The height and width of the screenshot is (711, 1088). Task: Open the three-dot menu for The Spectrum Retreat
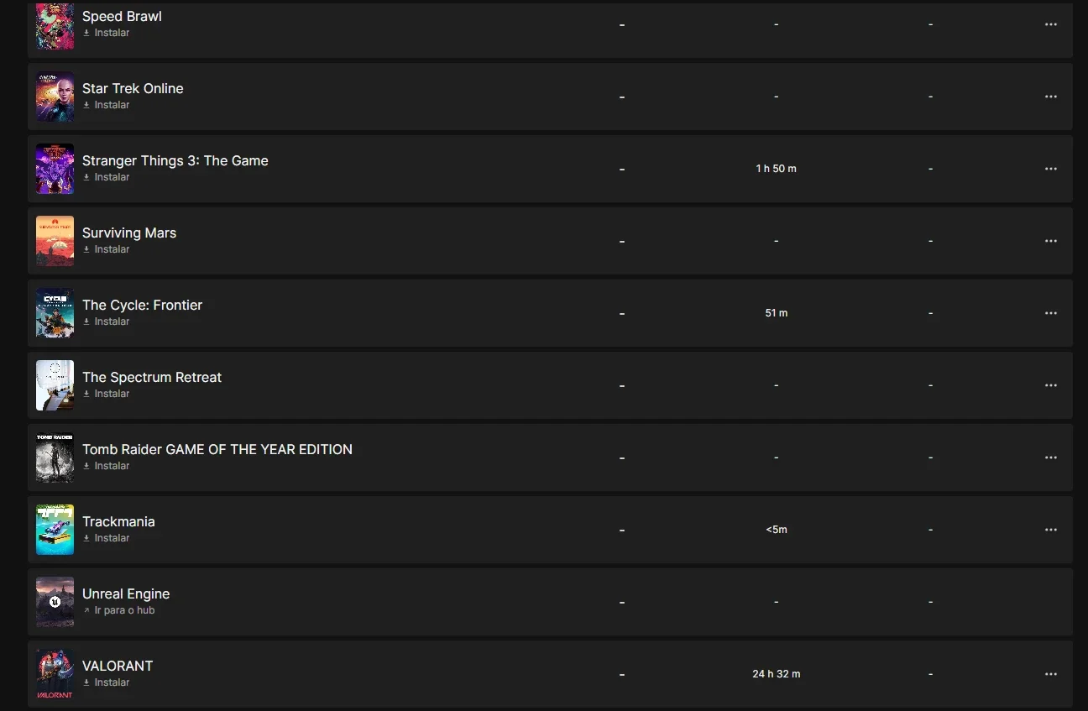coord(1050,385)
